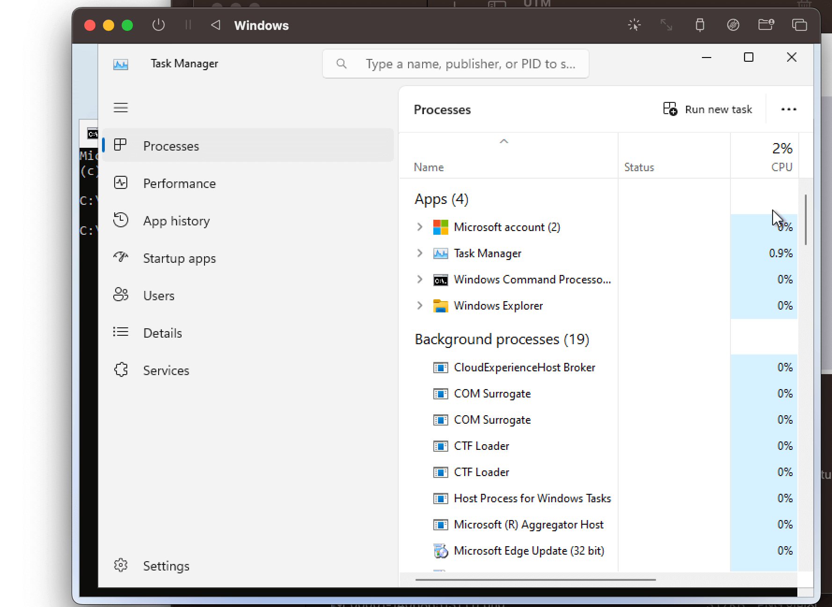This screenshot has height=607, width=832.
Task: Open Task Manager Settings
Action: pos(248,566)
